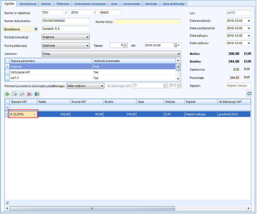Open the calendar icon for Termin date

175,45
